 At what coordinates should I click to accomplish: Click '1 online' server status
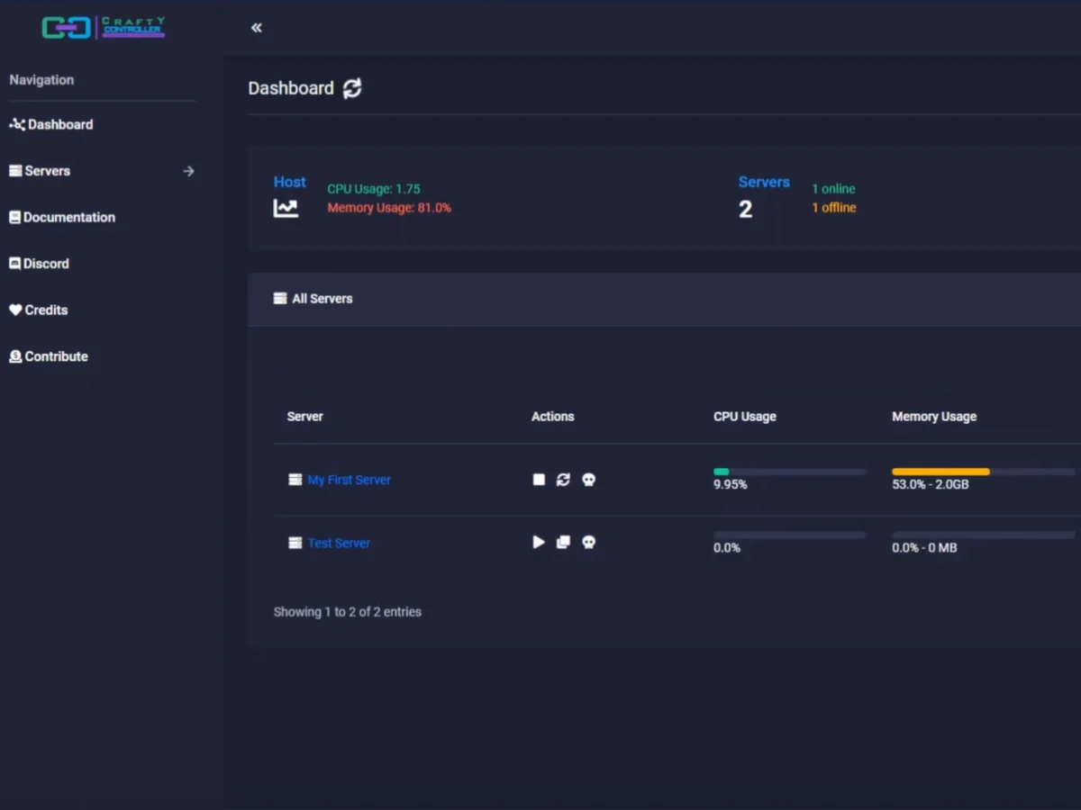[834, 189]
